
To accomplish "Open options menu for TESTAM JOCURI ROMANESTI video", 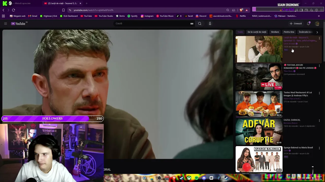I will pyautogui.click(x=319, y=66).
